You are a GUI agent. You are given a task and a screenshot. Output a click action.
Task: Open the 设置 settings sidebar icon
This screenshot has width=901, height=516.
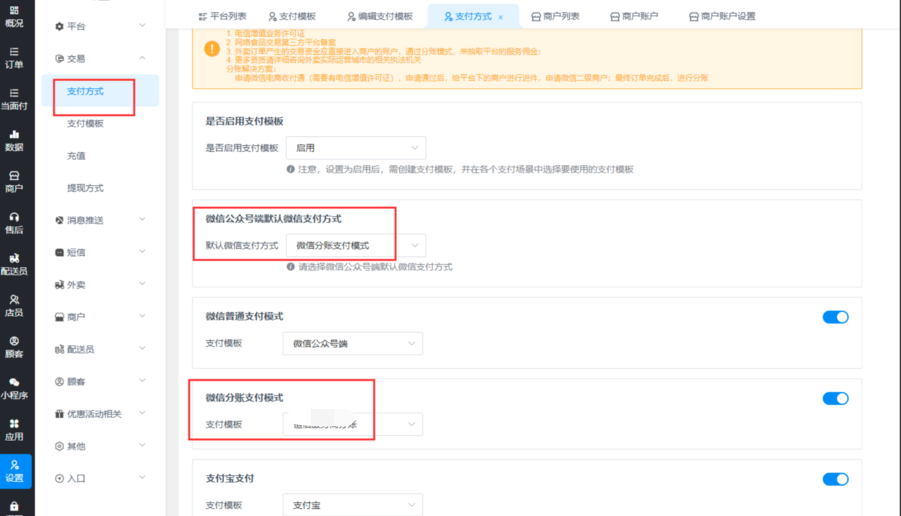14,471
